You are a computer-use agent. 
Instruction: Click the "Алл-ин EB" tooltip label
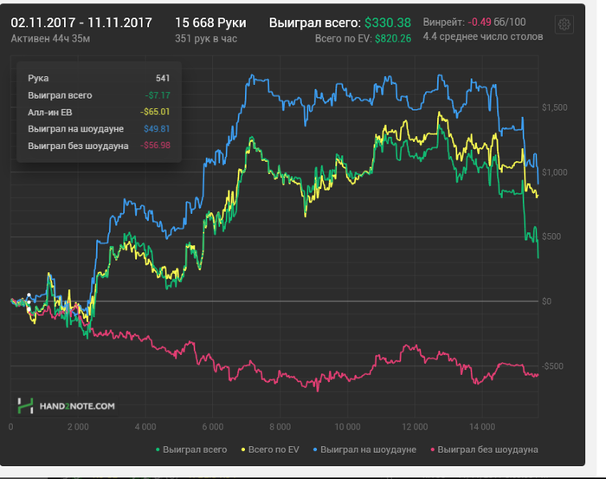[x=50, y=112]
